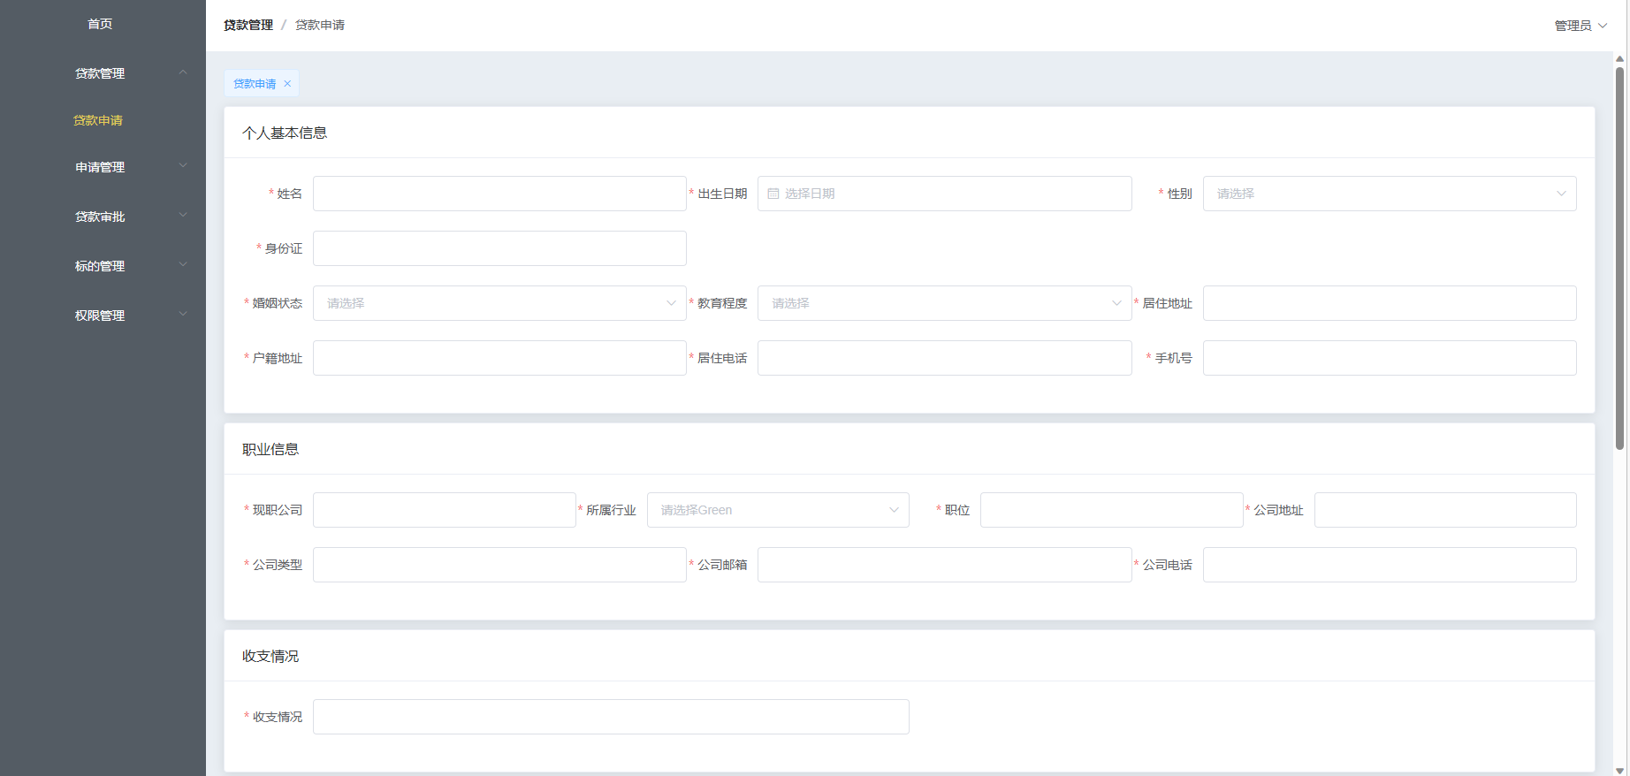The image size is (1630, 776).
Task: Expand the 贷款审批 sidebar menu
Action: point(103,217)
